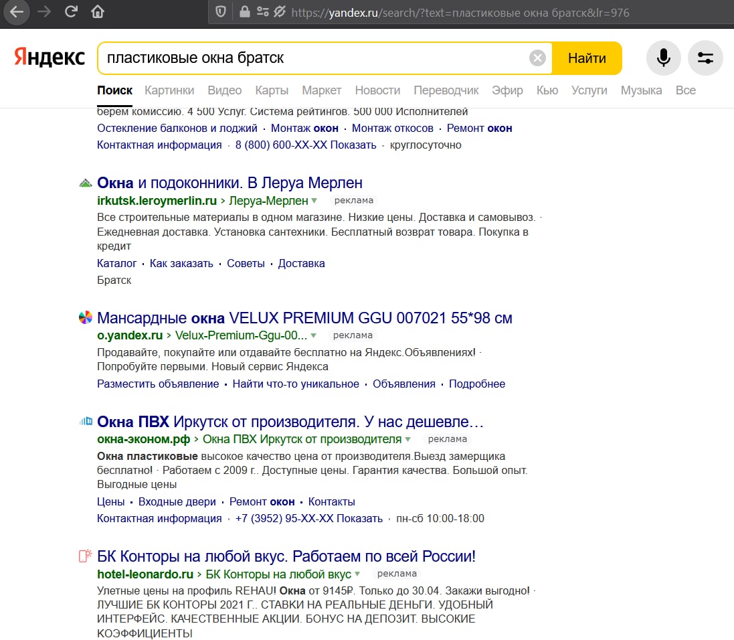734x640 pixels.
Task: Open site permissions icon in address bar
Action: [x=262, y=12]
